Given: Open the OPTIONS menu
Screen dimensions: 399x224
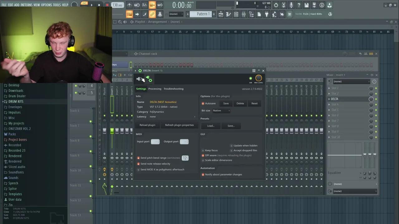Looking at the screenshot, I should click(46, 5).
